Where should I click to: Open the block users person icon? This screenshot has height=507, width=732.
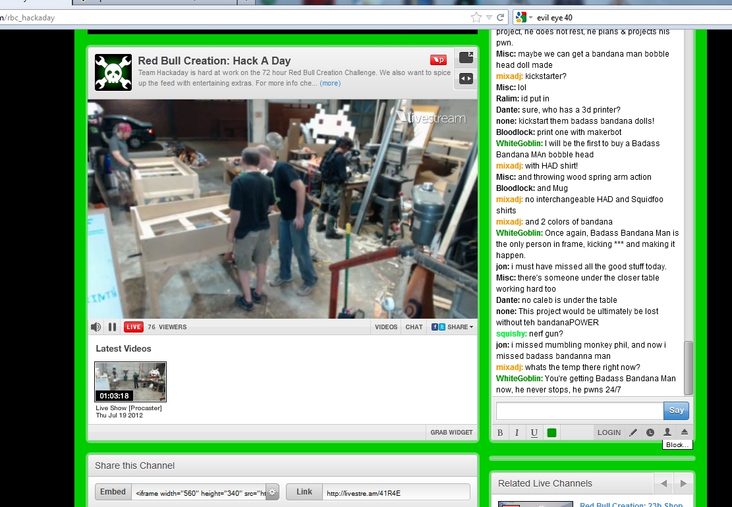(x=667, y=433)
